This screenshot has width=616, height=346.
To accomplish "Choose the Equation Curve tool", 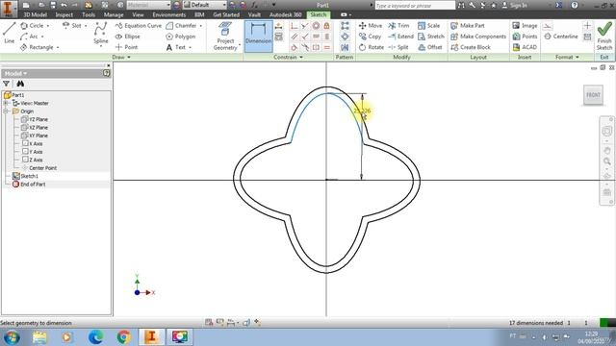I will pos(139,26).
